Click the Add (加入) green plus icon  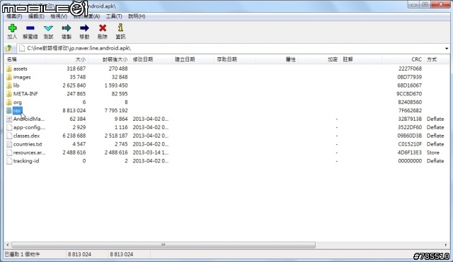coord(12,28)
